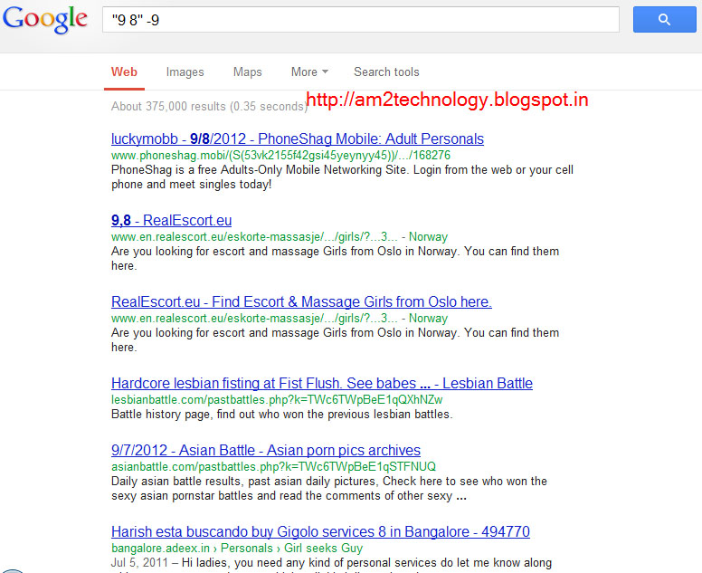
Task: Open the "9,8 - RealEscort.eu" result
Action: [x=172, y=220]
